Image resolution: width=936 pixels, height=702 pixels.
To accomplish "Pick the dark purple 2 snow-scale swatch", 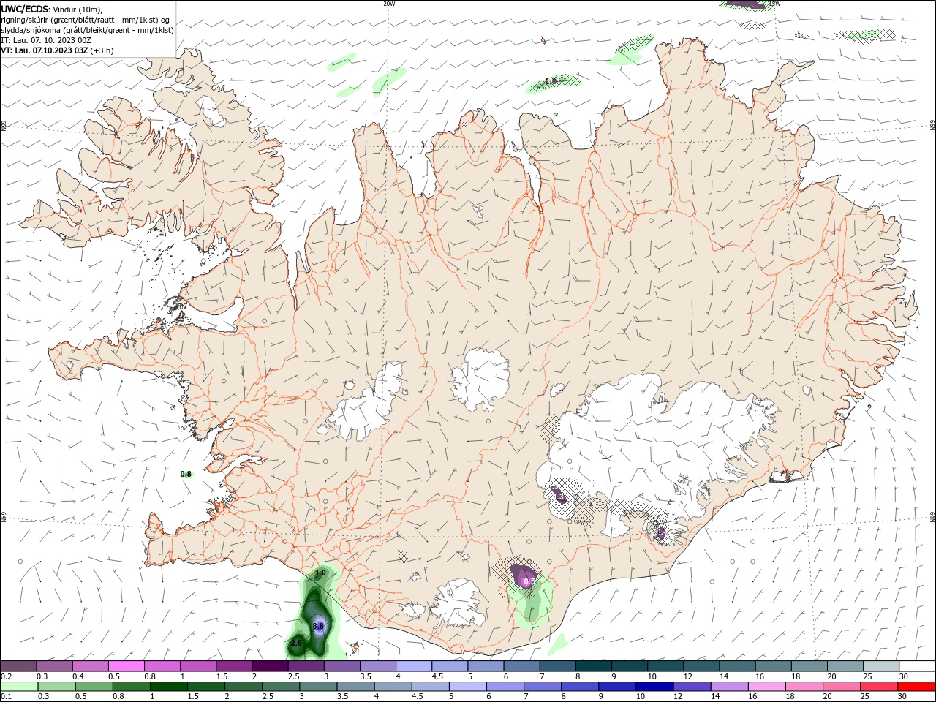I will [x=270, y=666].
